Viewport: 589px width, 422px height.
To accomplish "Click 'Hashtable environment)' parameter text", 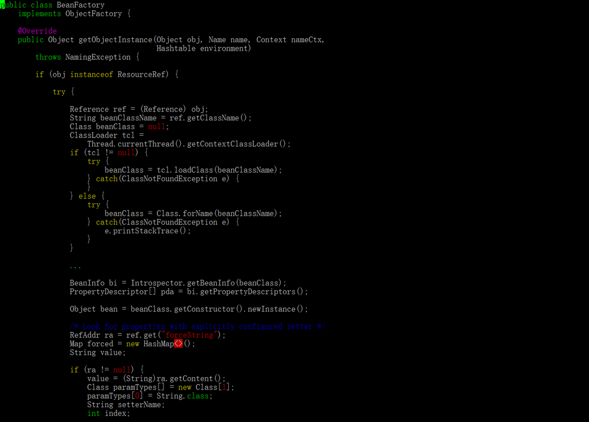I will coord(204,49).
